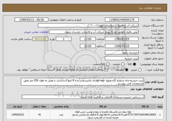Screen dimensions: 172x121
Task: Click product code 097310348210005 cell
Action: point(145,115)
